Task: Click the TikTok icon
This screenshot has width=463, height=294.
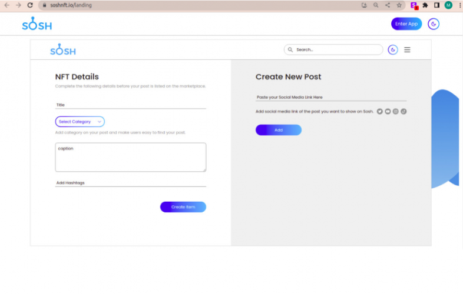Action: click(404, 111)
